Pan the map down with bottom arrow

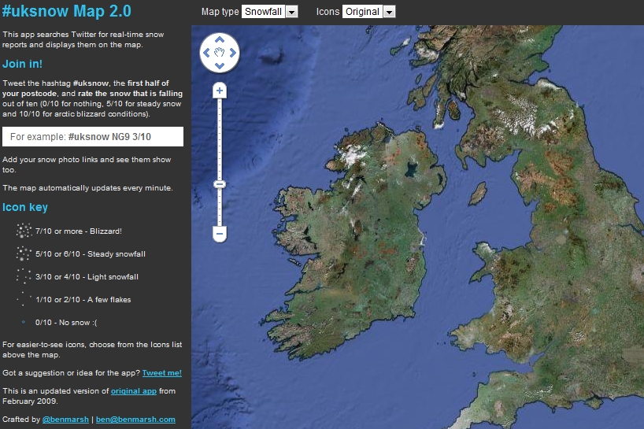coord(220,65)
